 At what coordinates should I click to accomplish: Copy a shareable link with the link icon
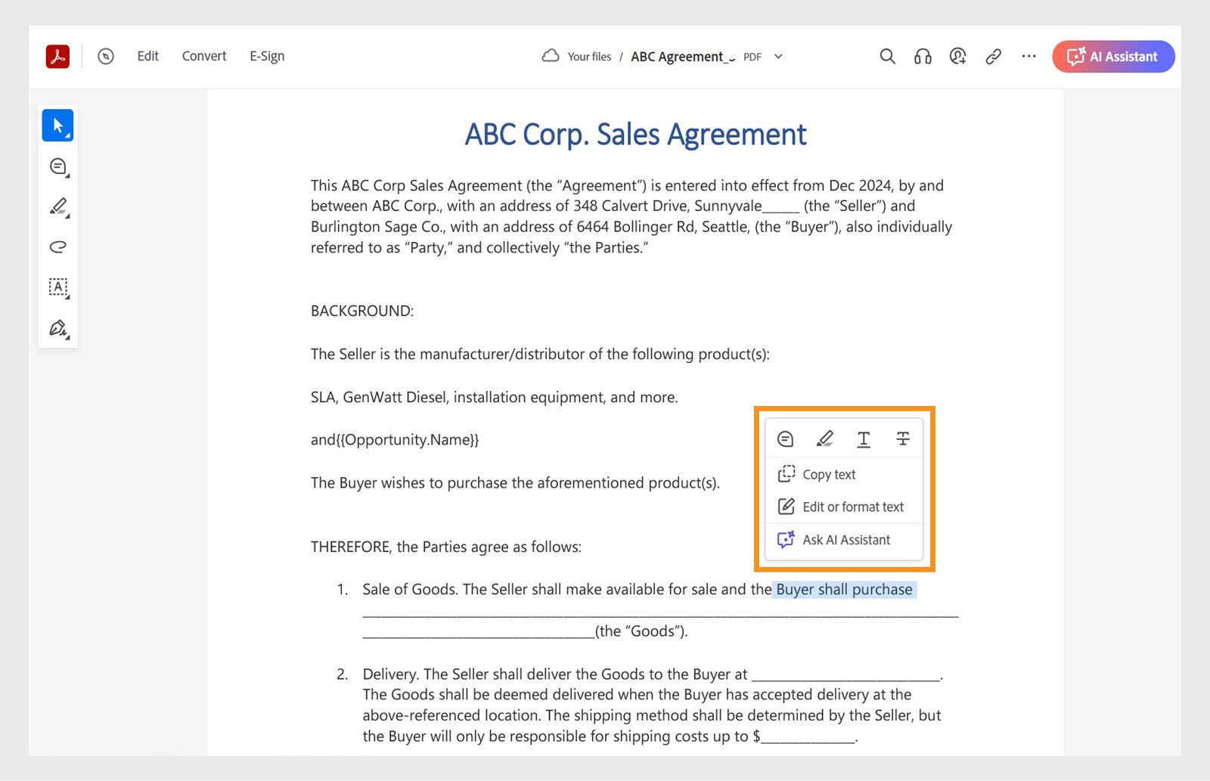pos(993,56)
